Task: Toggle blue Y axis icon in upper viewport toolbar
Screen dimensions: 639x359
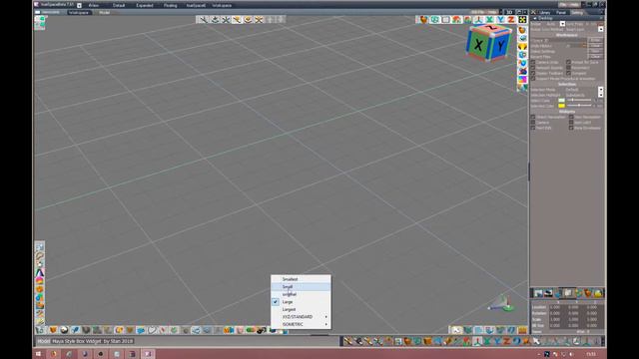Action: coord(500,20)
